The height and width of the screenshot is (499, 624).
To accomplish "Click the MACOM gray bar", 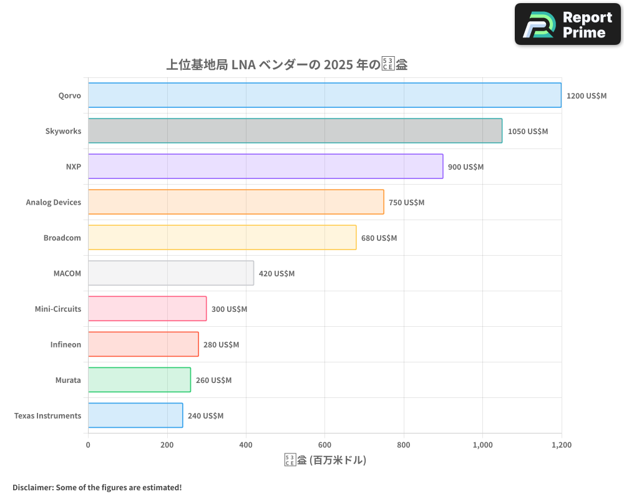I will (x=172, y=273).
